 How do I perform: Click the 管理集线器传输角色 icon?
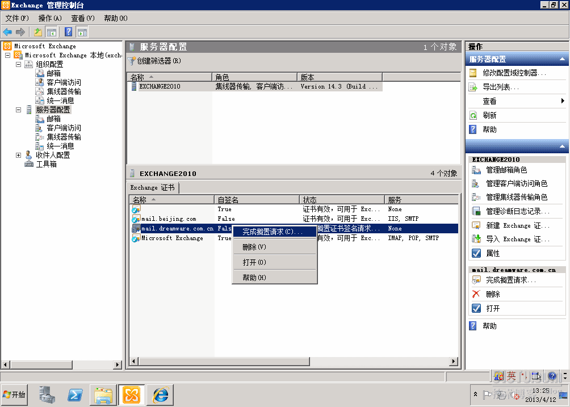[x=476, y=197]
